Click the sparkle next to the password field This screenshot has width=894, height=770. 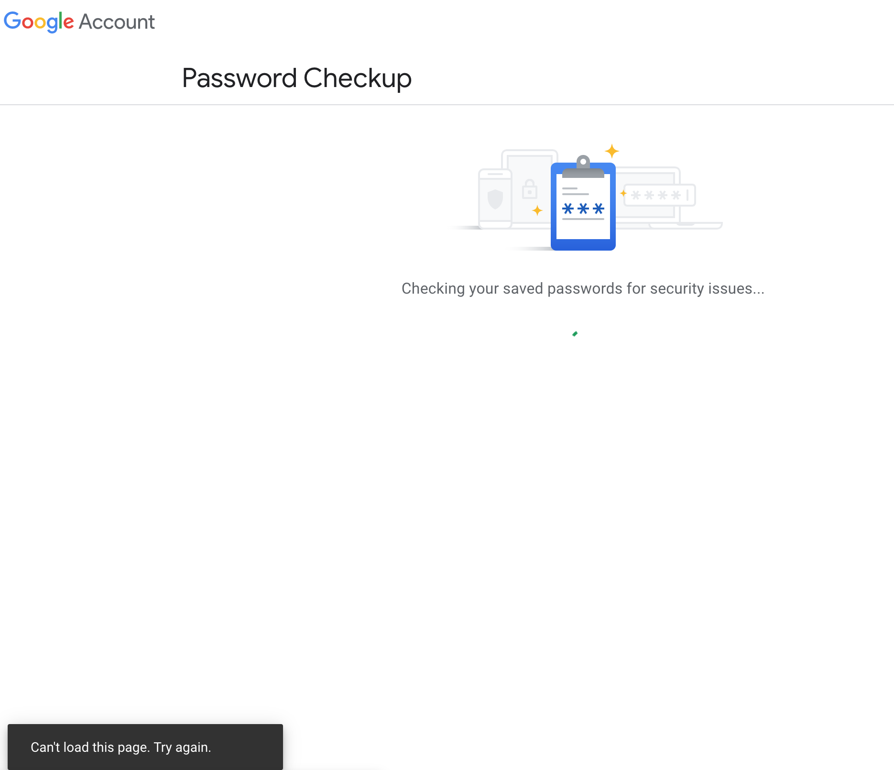coord(623,194)
